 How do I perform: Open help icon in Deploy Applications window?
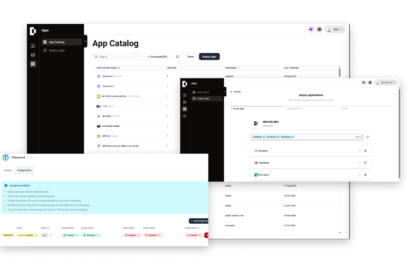click(x=370, y=82)
